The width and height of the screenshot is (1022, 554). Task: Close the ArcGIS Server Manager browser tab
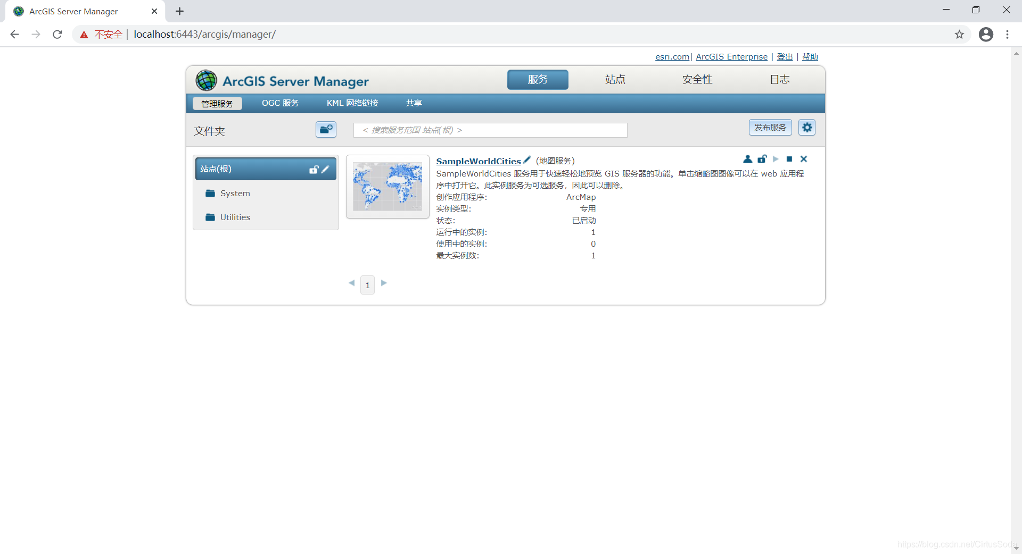pos(154,11)
